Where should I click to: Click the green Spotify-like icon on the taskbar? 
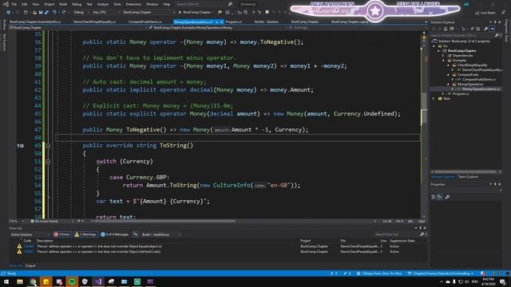tap(72, 281)
